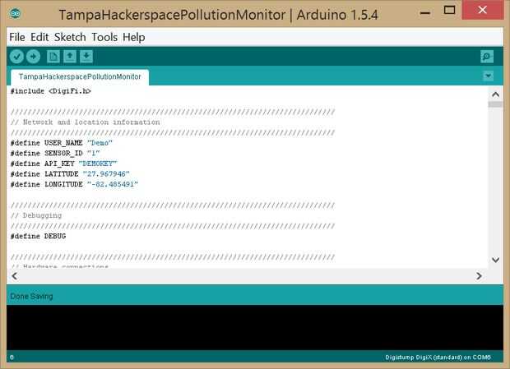The height and width of the screenshot is (369, 510).
Task: Click the horizontal scroll left arrow
Action: [x=14, y=276]
